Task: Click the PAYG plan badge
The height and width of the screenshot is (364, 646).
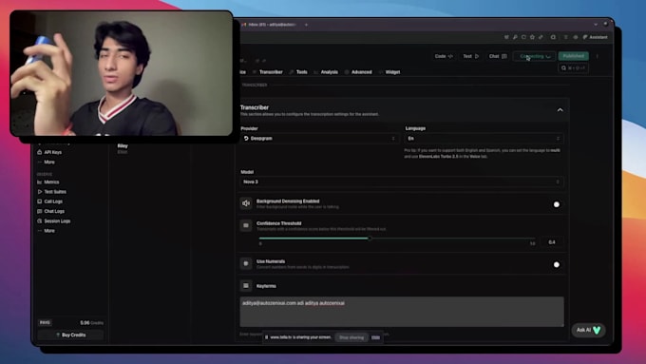Action: click(x=45, y=323)
